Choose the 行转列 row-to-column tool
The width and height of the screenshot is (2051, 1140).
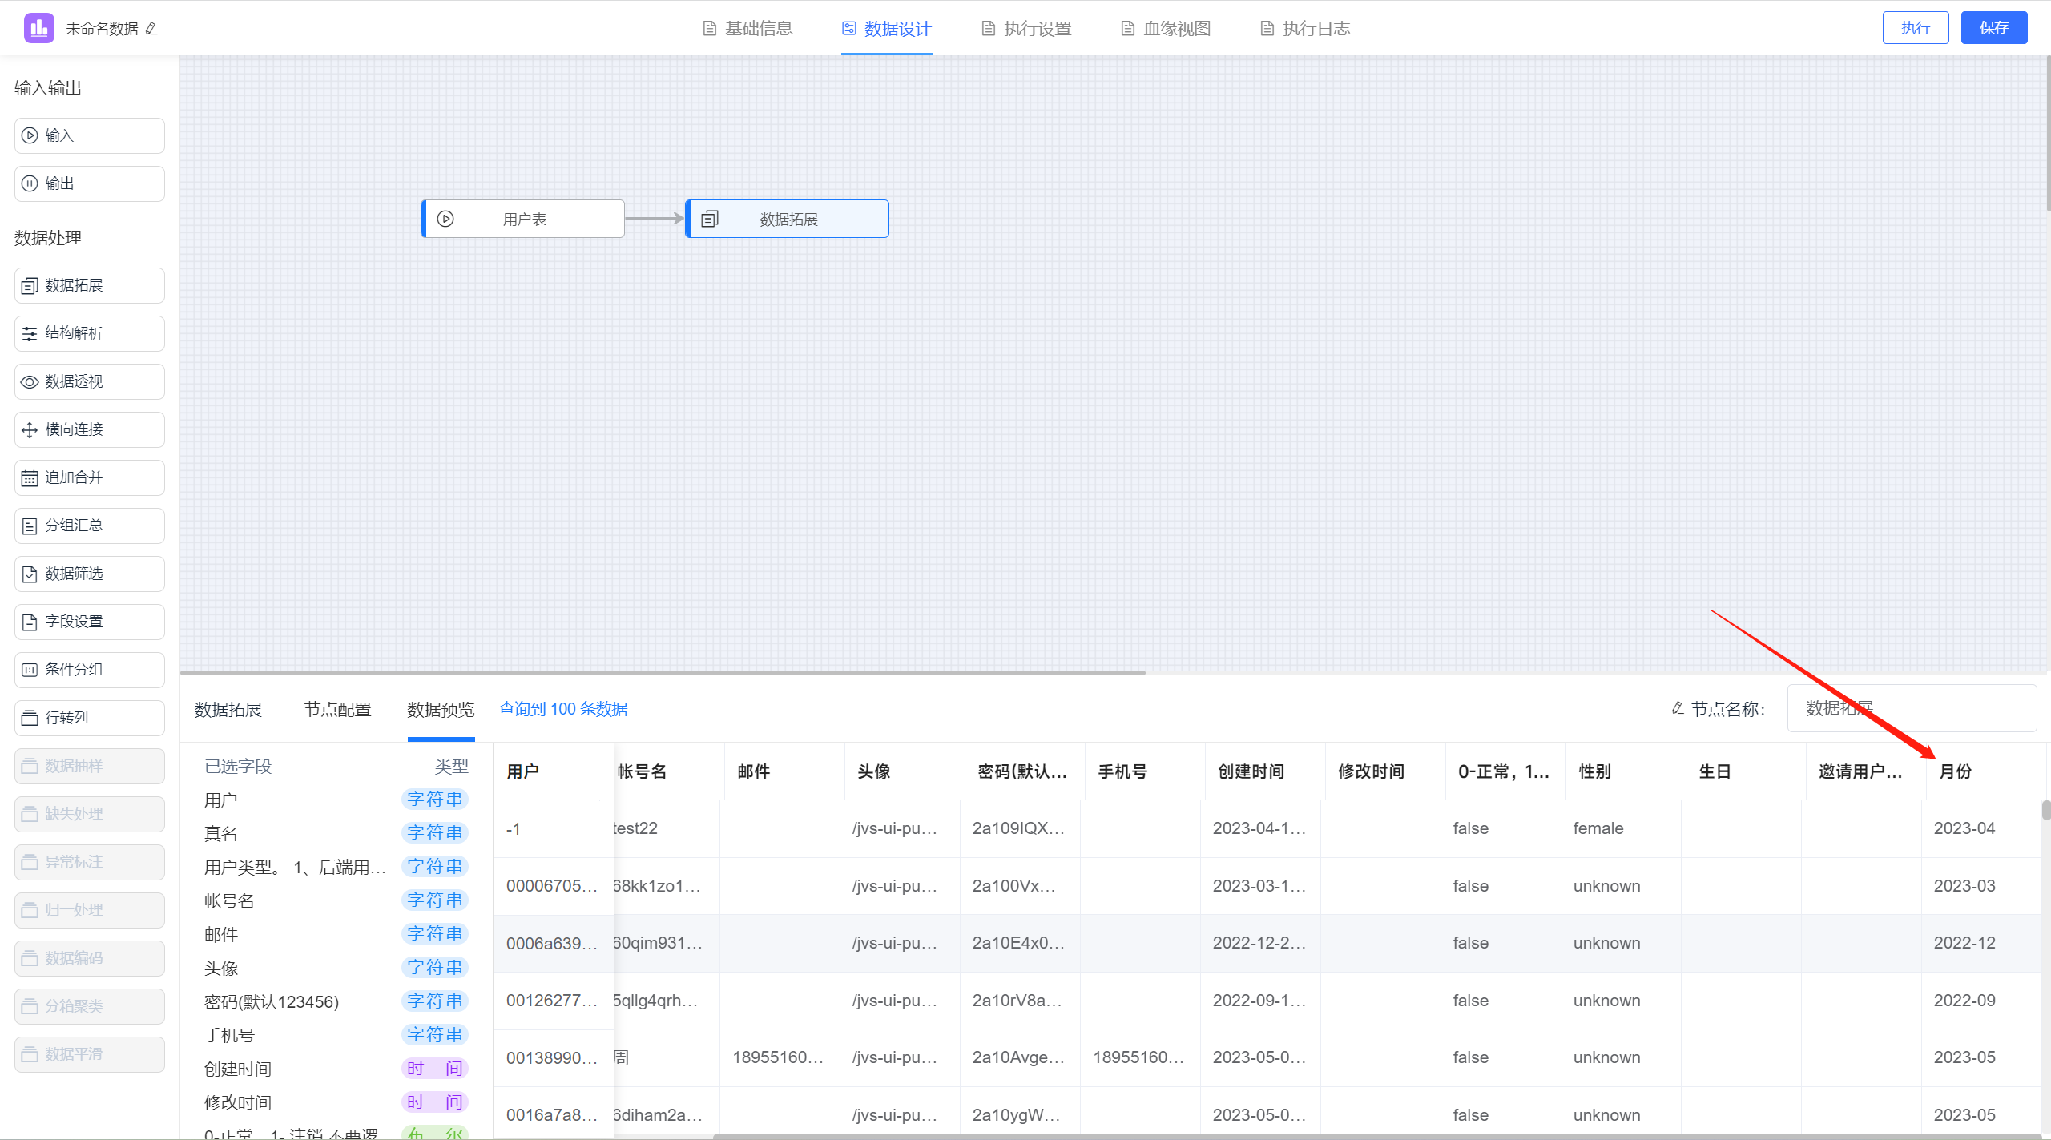[x=88, y=718]
